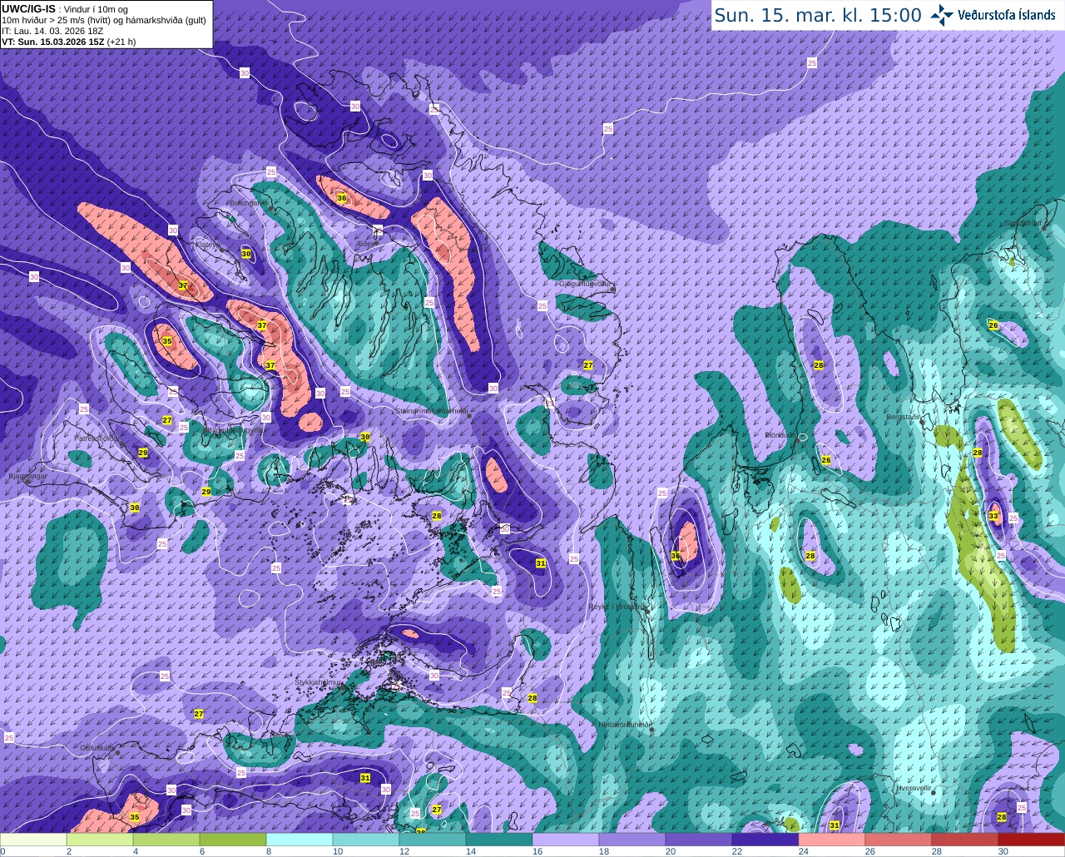Click the yellow 30 gust marker beside Flateyri
Screen dimensions: 1065x857
pyautogui.click(x=246, y=254)
